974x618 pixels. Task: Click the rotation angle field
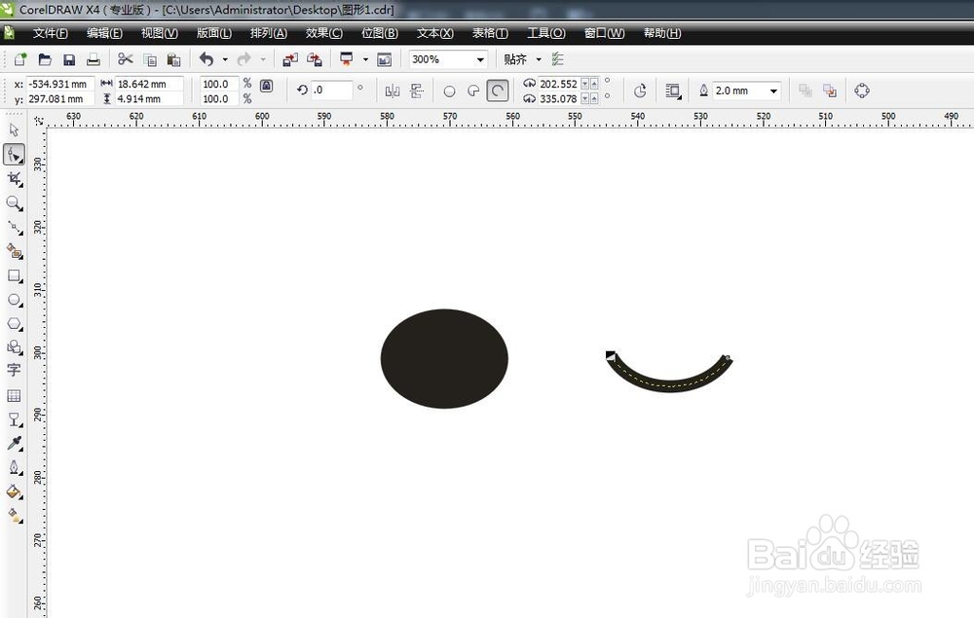[332, 90]
